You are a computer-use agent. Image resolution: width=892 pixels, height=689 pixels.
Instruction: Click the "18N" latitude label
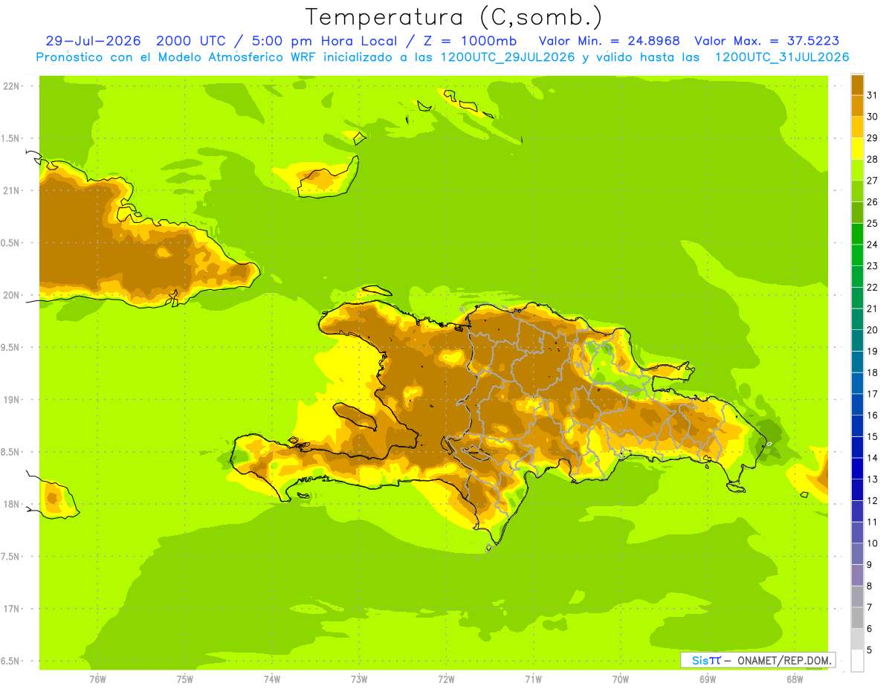12,505
